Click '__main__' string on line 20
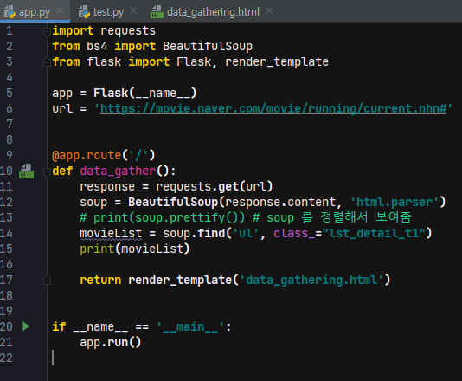 coord(190,326)
